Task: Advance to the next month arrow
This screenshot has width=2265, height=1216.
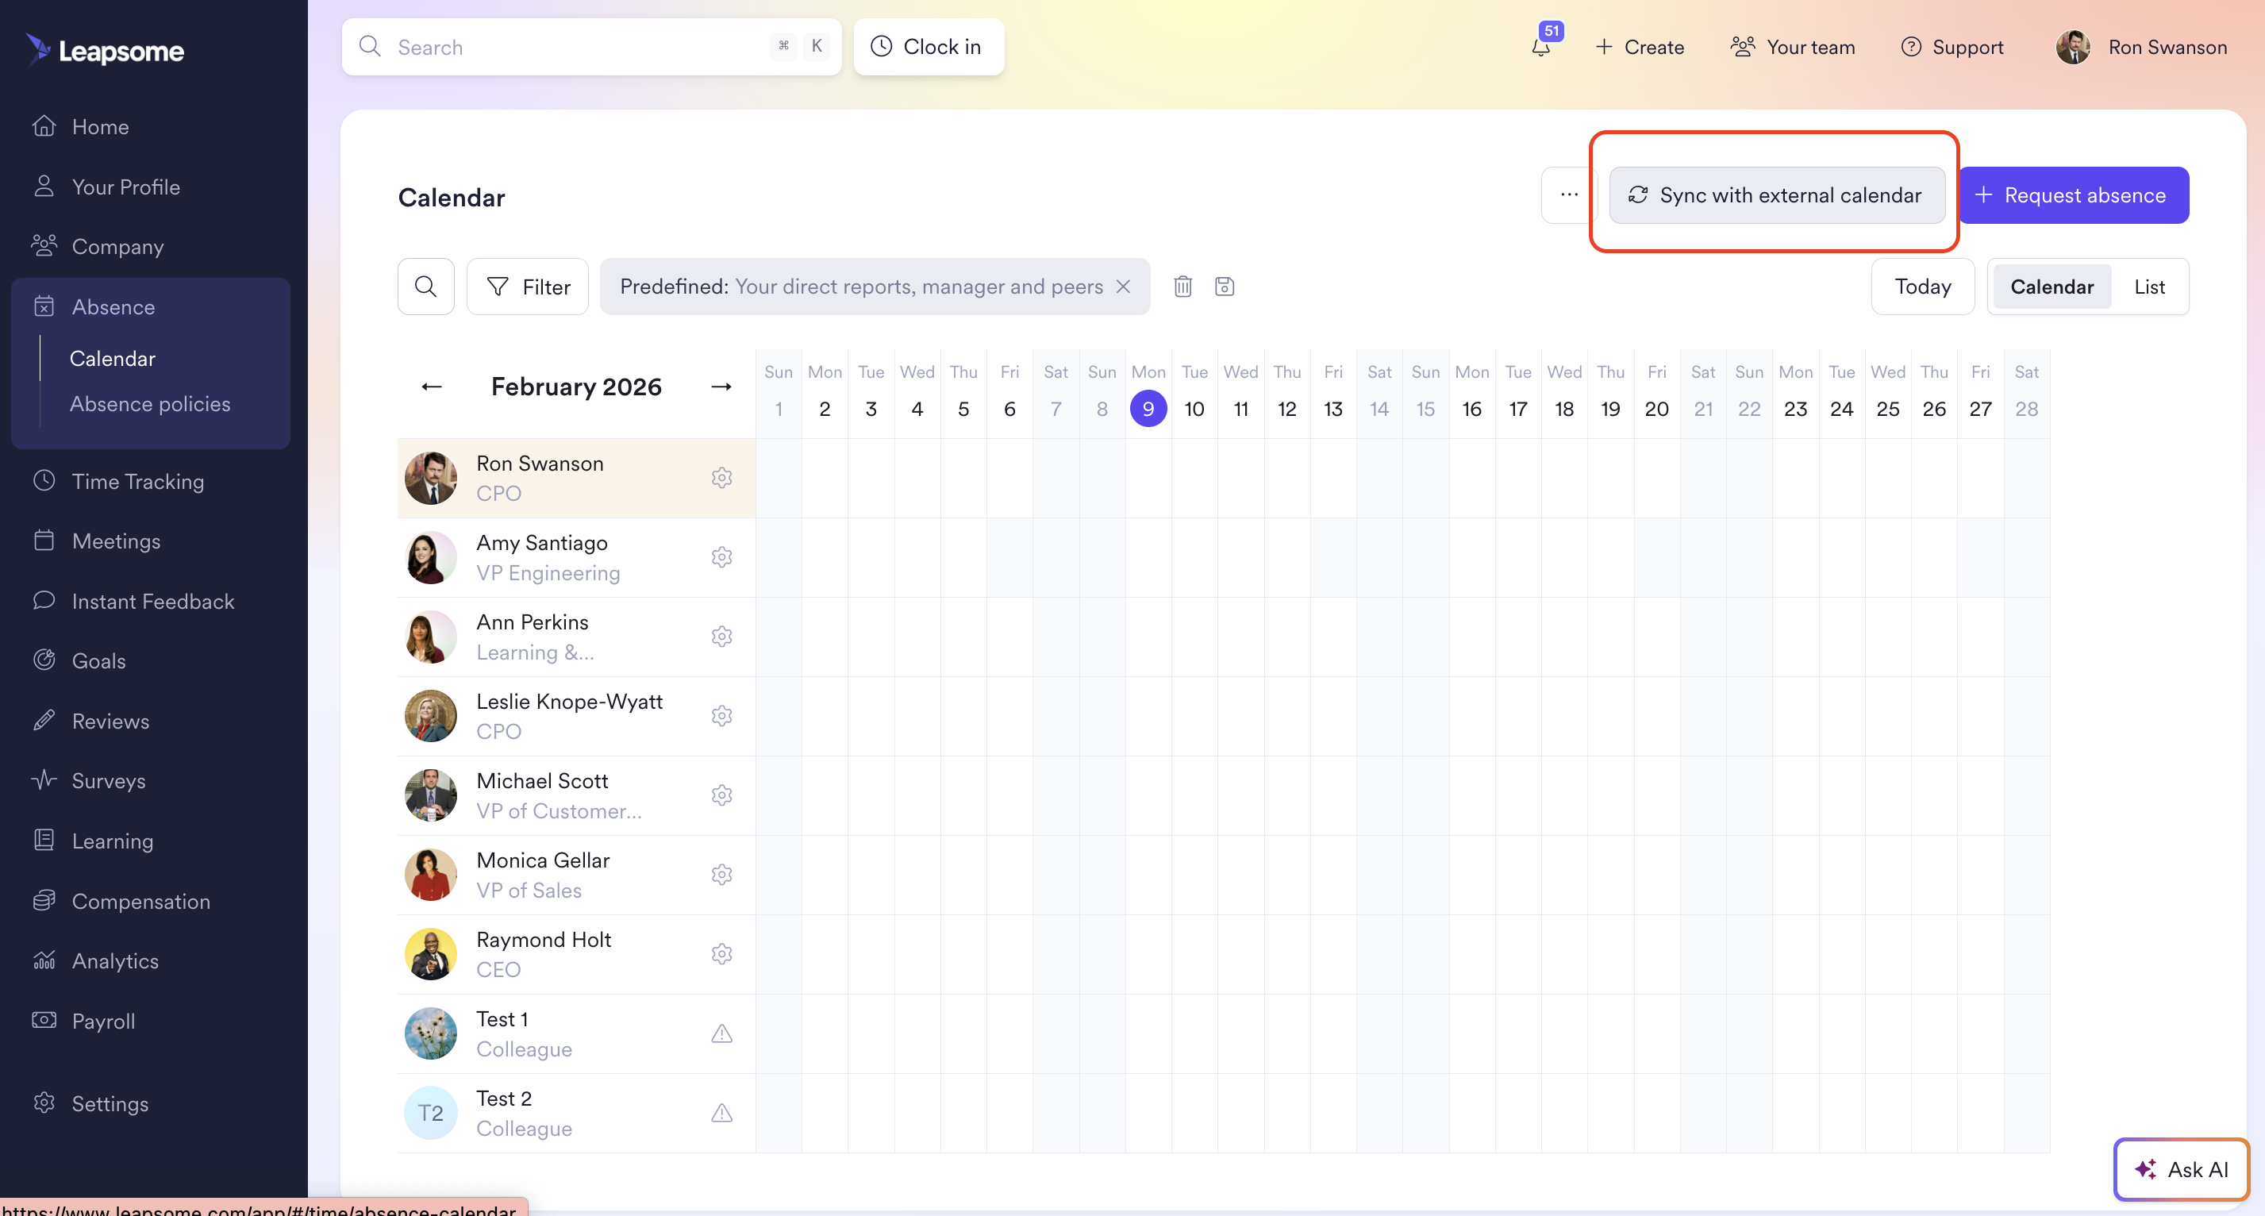Action: 721,387
